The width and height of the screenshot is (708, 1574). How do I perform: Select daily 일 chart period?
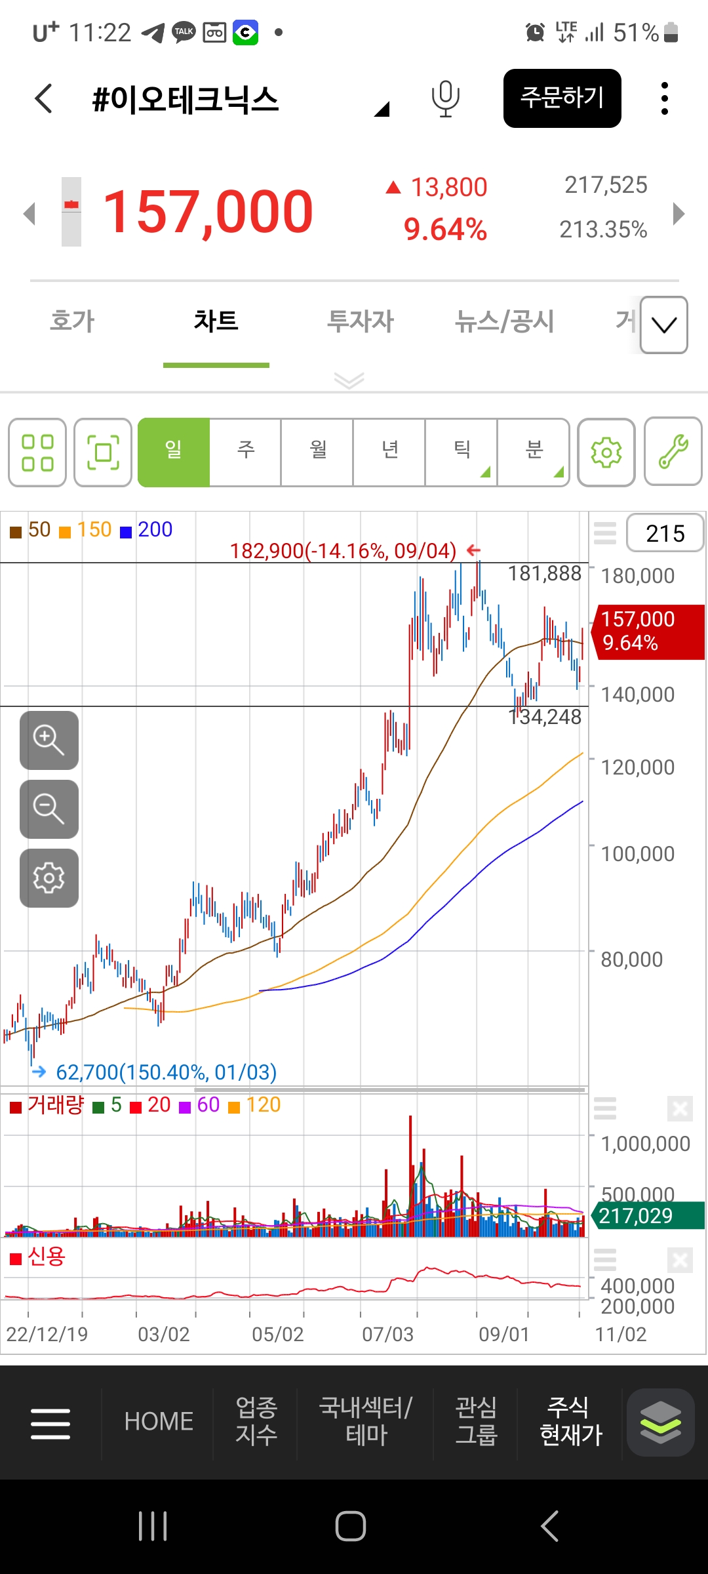click(x=174, y=453)
